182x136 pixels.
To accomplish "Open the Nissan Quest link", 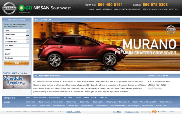I will click(161, 106).
